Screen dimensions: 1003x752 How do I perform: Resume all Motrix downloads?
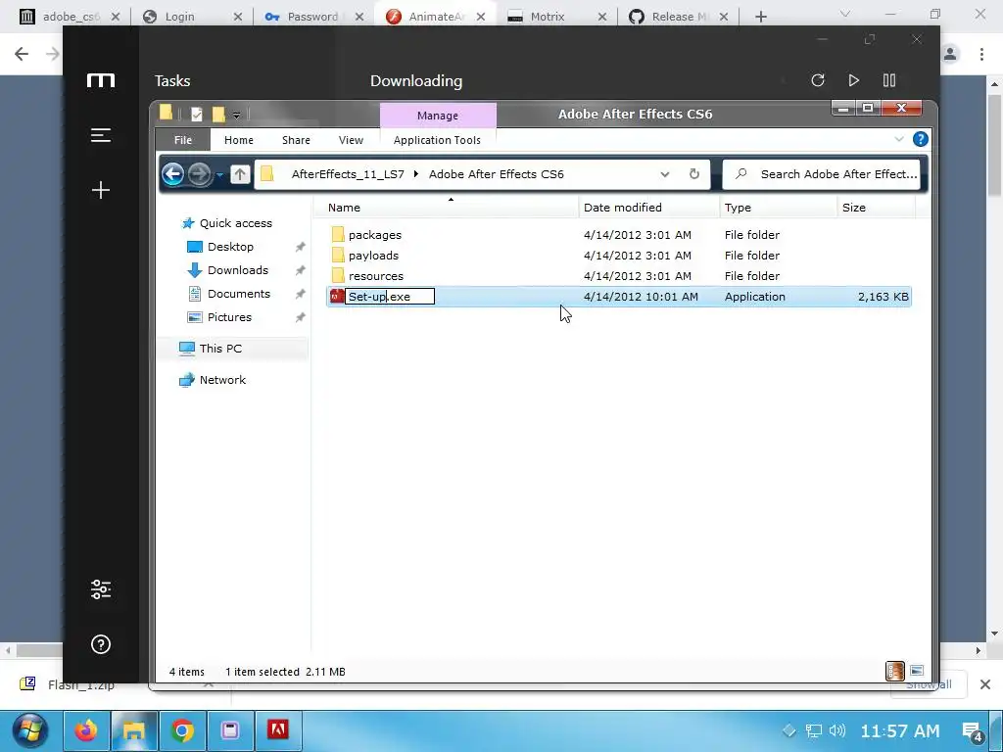(853, 80)
